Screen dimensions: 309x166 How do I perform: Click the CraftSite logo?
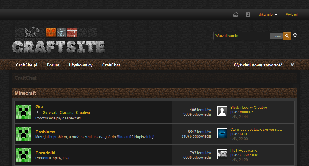(59, 40)
